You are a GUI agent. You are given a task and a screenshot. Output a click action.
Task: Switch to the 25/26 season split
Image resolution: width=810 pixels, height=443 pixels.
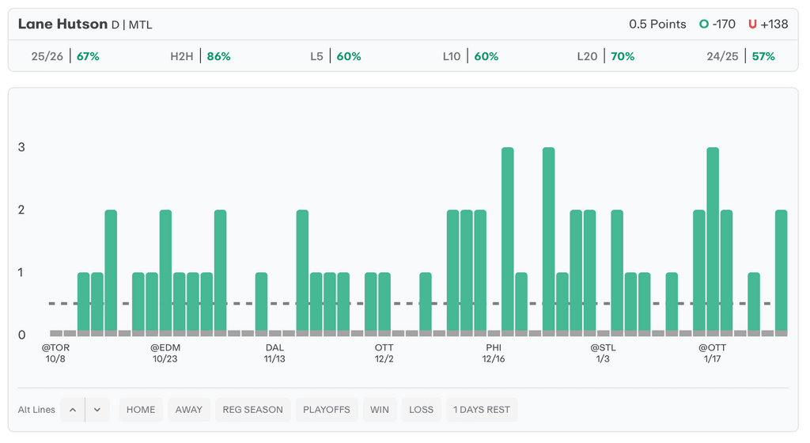tap(65, 56)
